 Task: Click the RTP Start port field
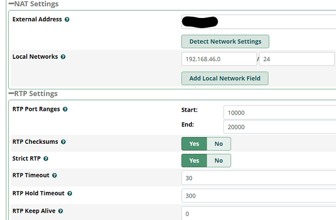280,112
